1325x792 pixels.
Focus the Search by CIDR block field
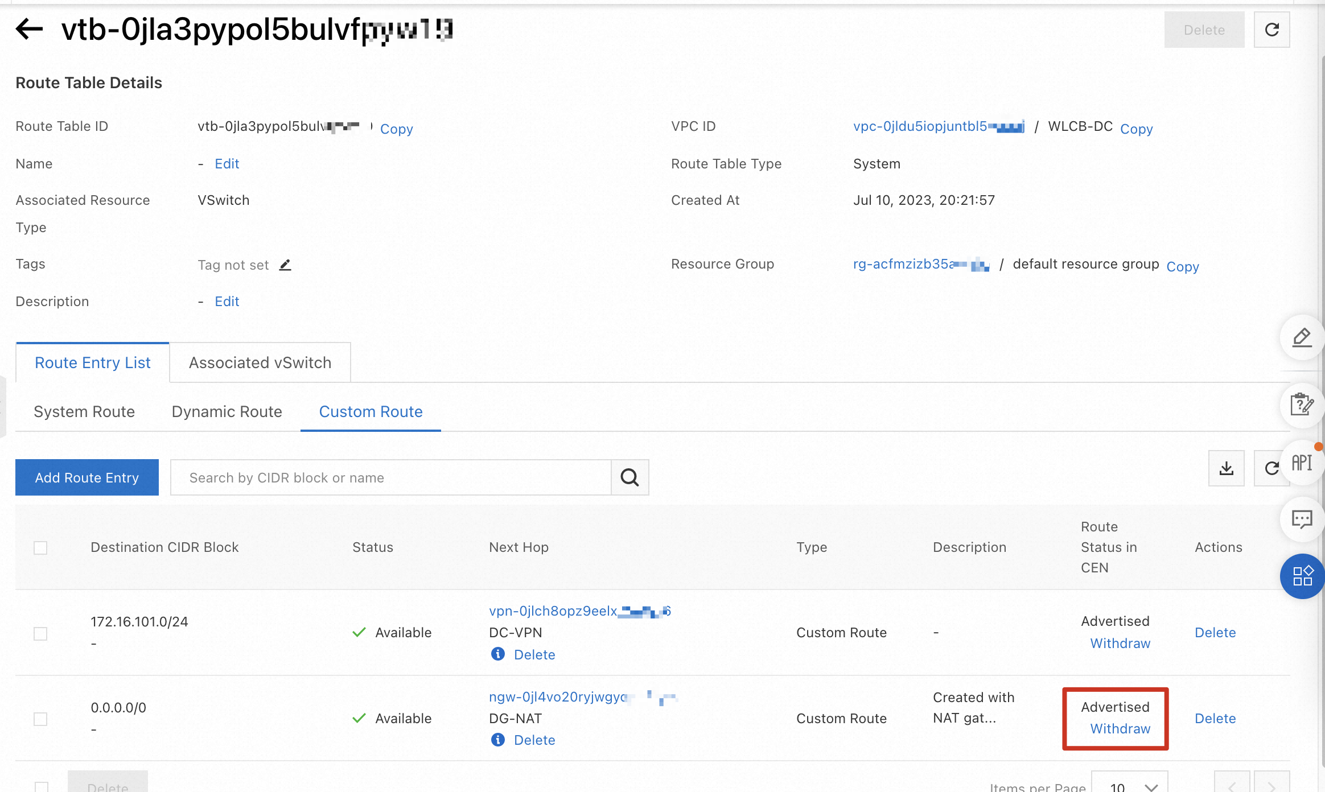(x=390, y=477)
